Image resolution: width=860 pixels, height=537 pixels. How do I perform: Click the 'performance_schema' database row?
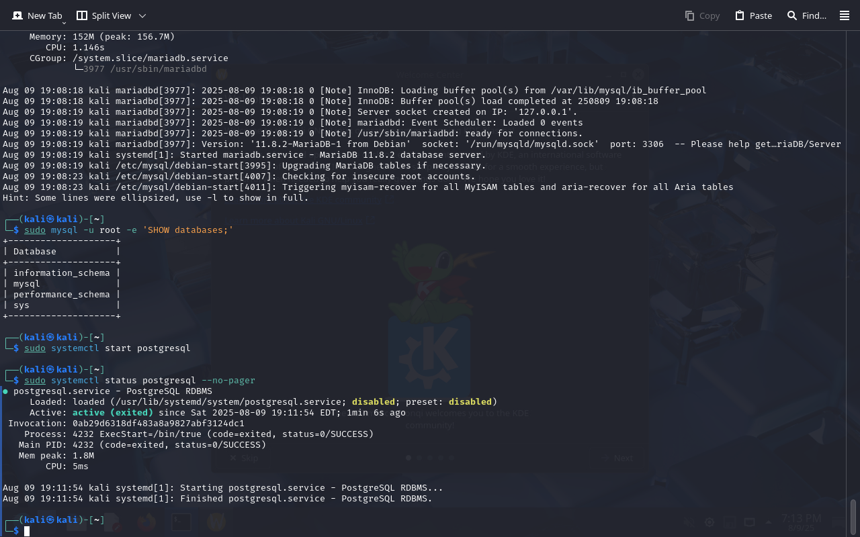tap(62, 295)
